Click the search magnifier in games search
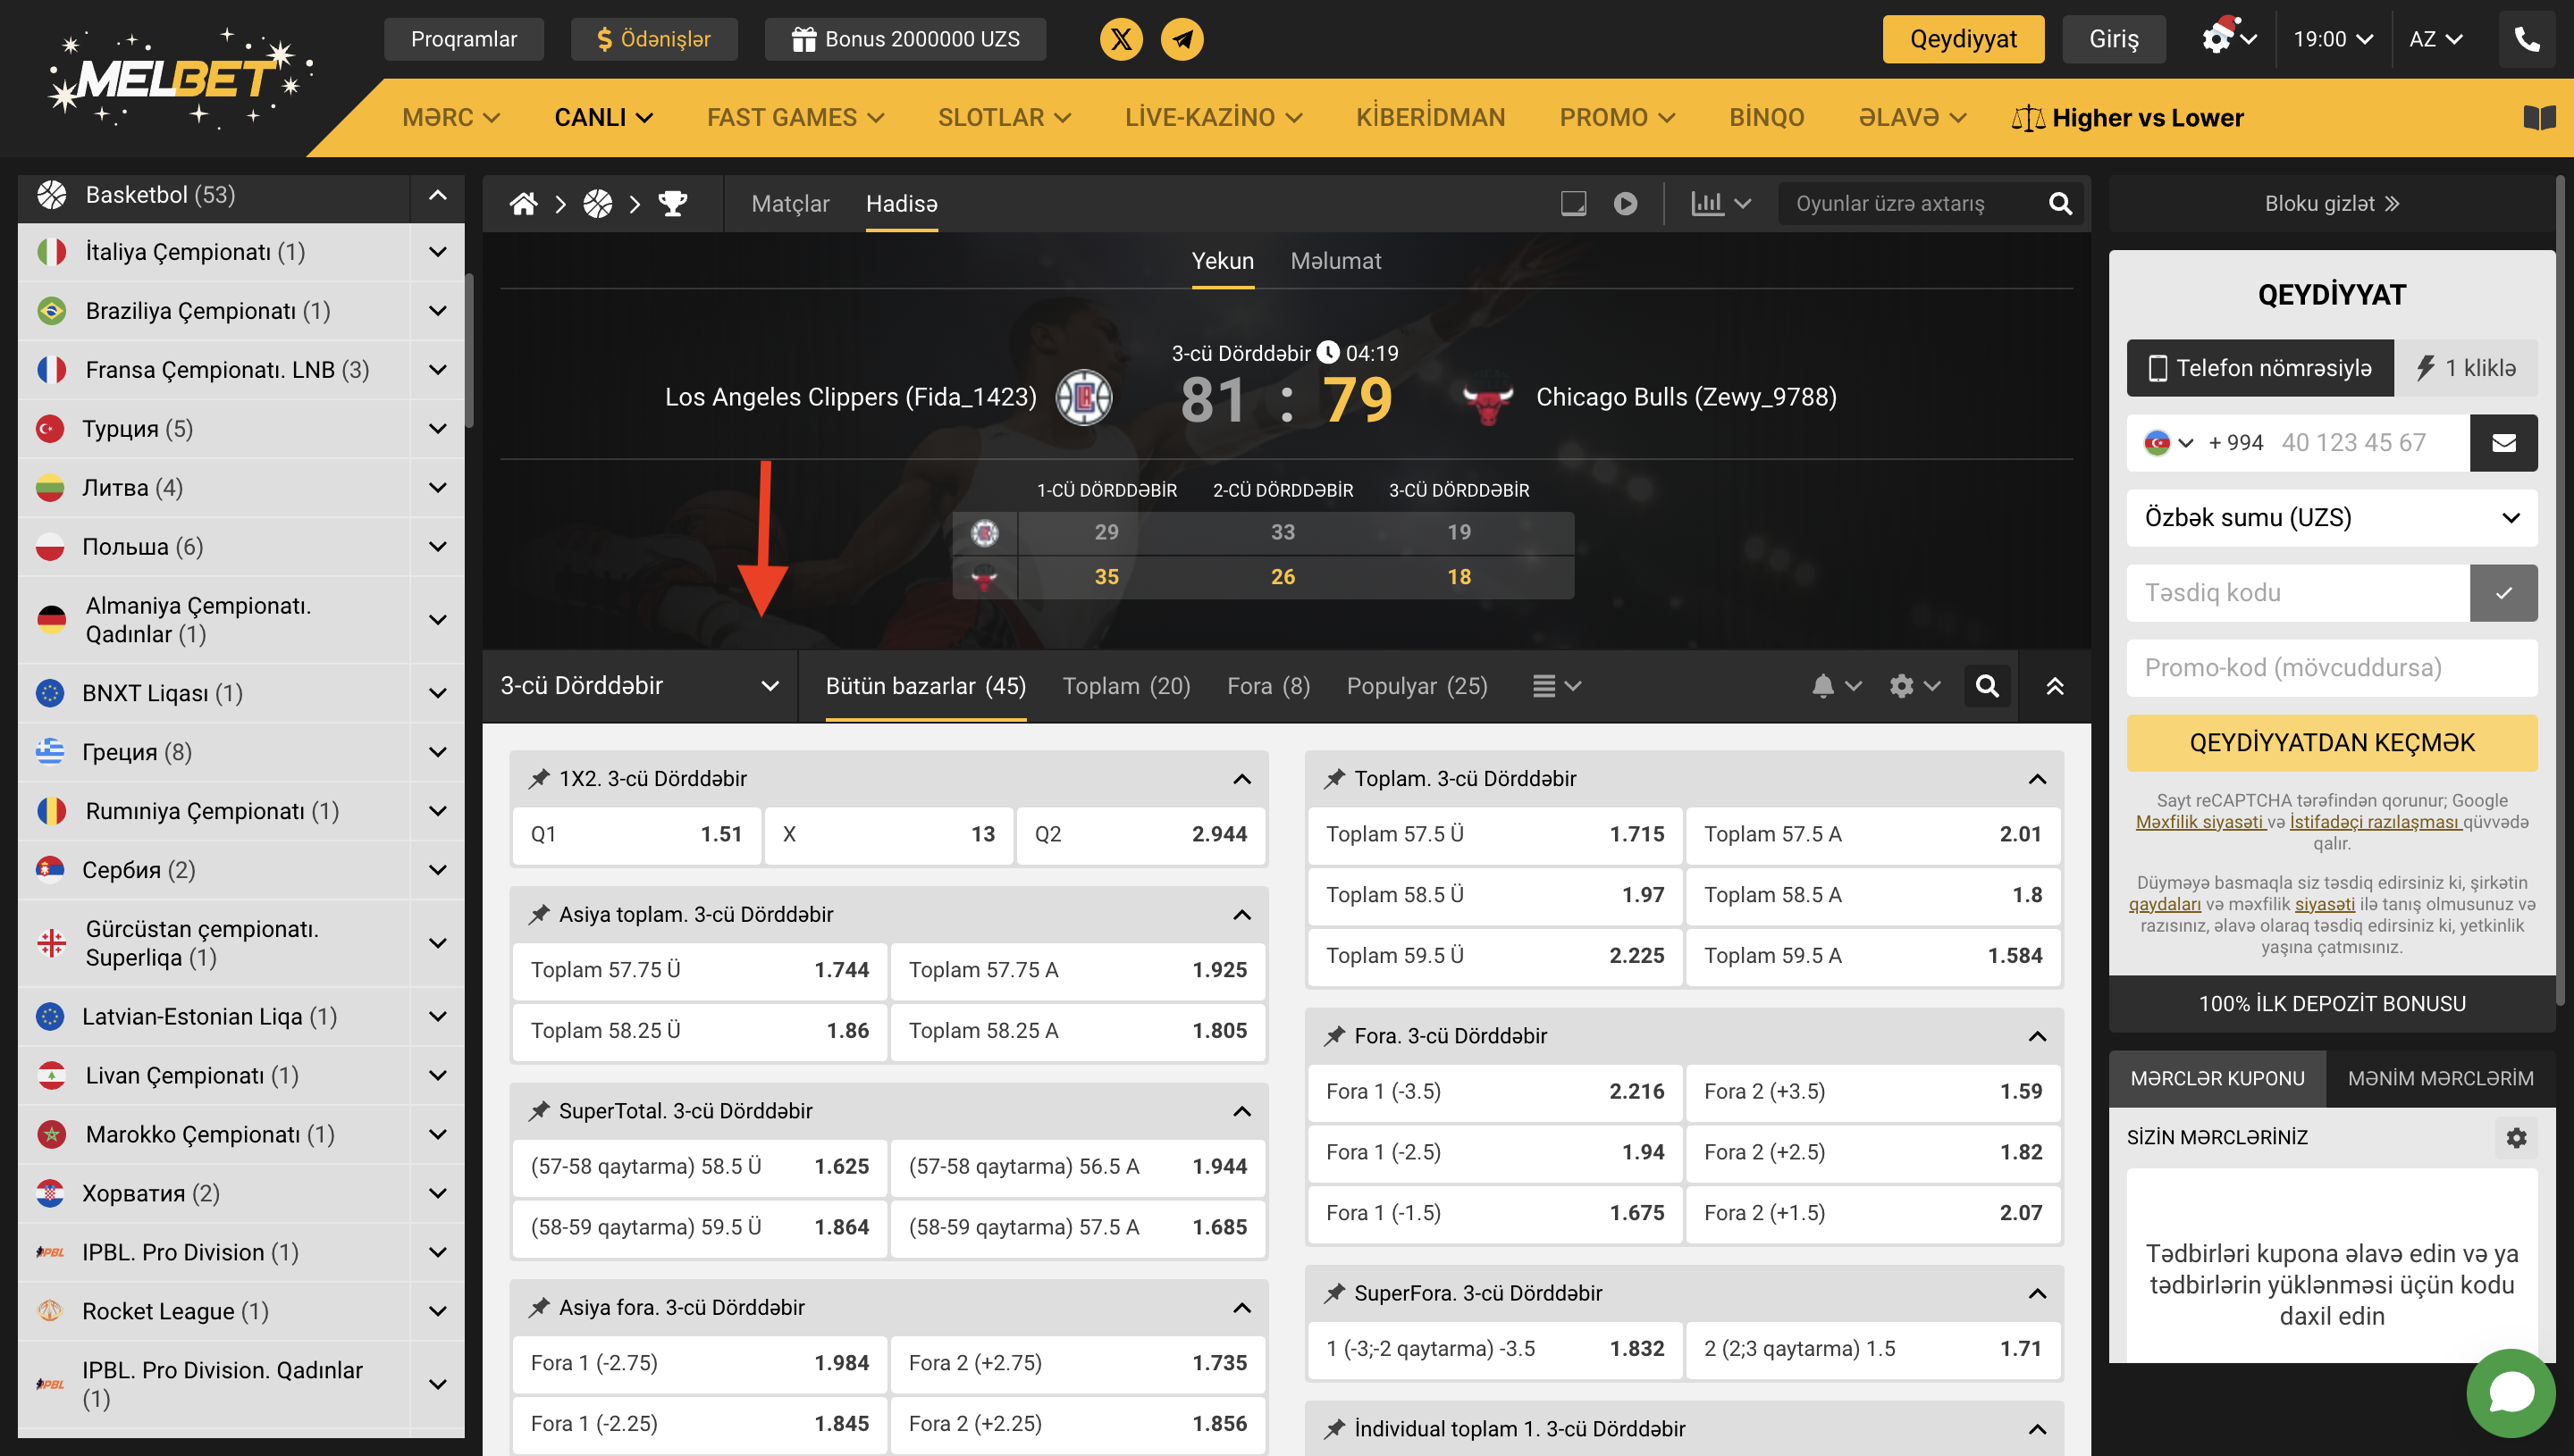Screen dimensions: 2574x1456 [x=2060, y=204]
